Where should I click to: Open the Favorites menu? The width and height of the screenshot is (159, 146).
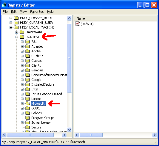[37, 12]
